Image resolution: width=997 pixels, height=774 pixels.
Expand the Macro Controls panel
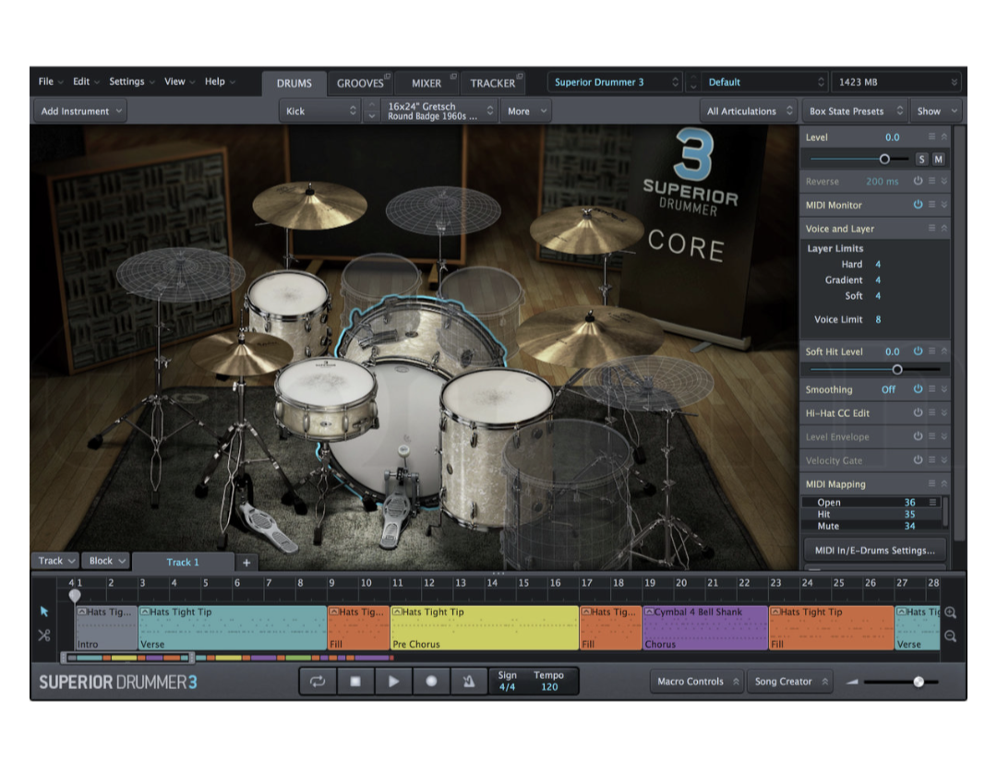tap(697, 681)
